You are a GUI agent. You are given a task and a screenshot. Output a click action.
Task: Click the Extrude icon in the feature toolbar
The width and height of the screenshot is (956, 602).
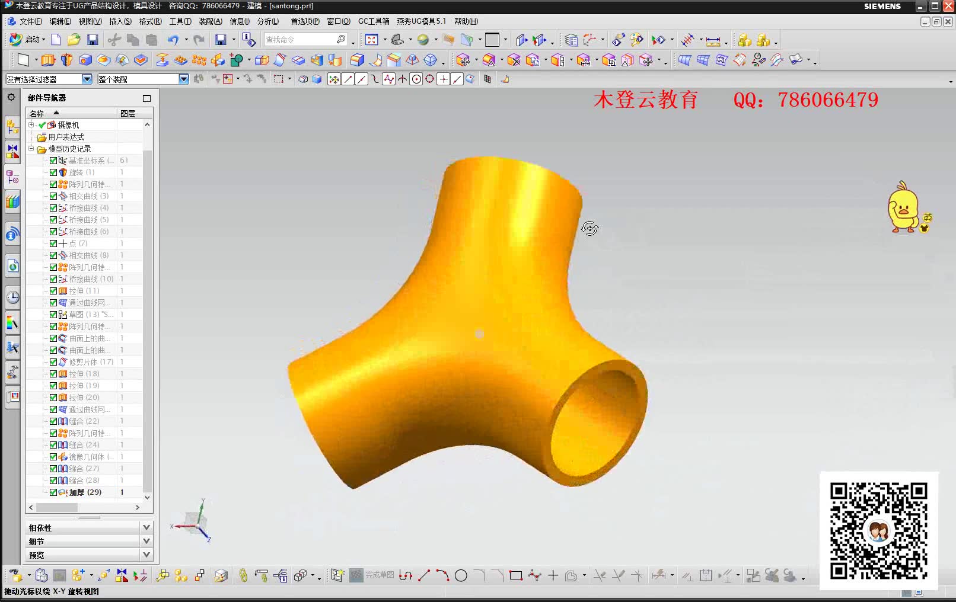coord(48,60)
